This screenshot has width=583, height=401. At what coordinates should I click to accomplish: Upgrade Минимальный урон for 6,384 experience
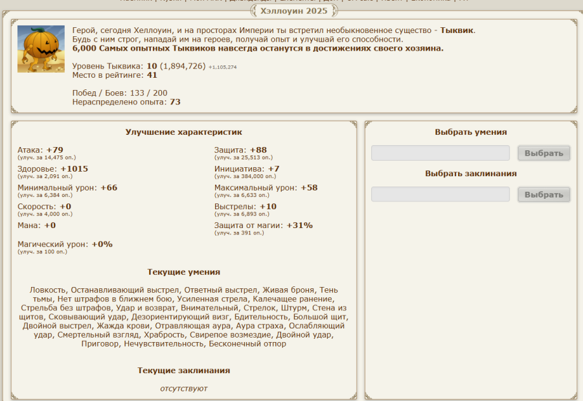tap(45, 195)
